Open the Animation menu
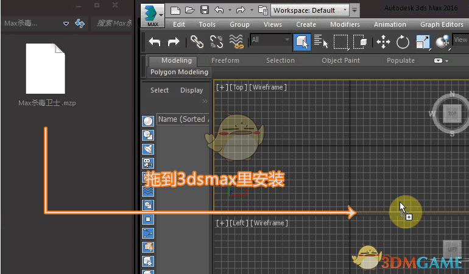The width and height of the screenshot is (469, 274). click(x=390, y=24)
